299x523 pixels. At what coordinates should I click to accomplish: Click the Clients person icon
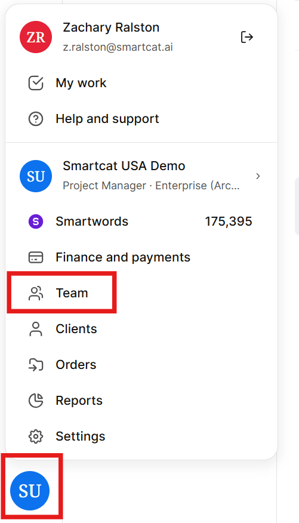pos(36,329)
